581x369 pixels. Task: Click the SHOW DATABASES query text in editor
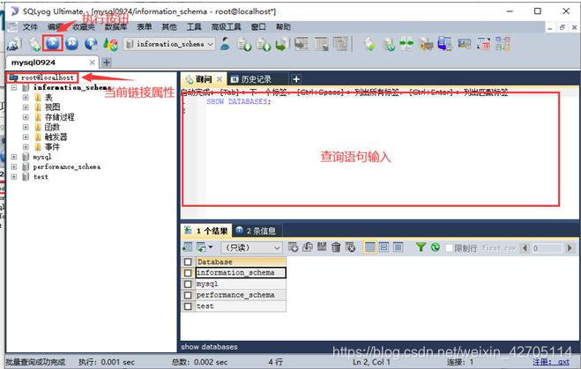pos(239,101)
